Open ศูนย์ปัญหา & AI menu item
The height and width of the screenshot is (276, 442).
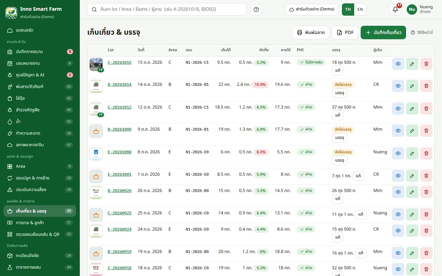click(x=40, y=75)
